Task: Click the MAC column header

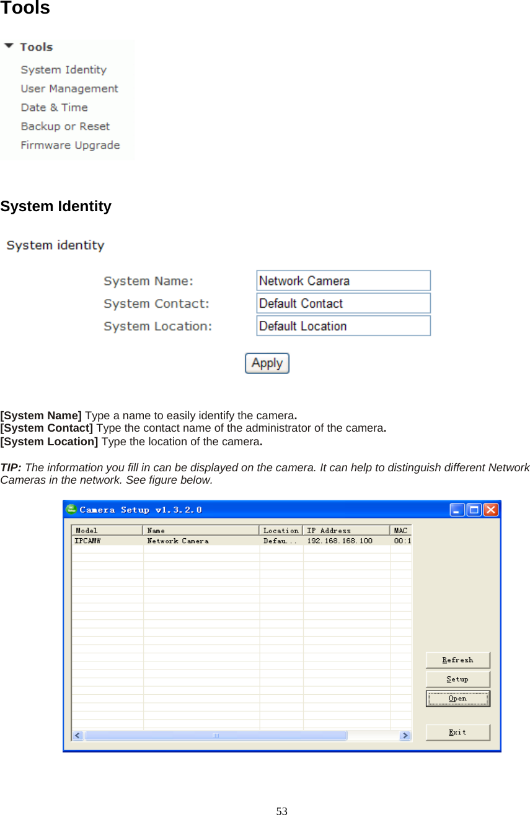Action: pyautogui.click(x=400, y=530)
